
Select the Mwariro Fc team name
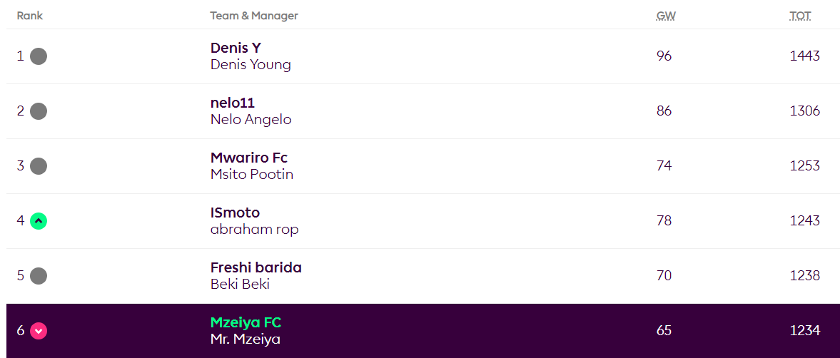249,158
